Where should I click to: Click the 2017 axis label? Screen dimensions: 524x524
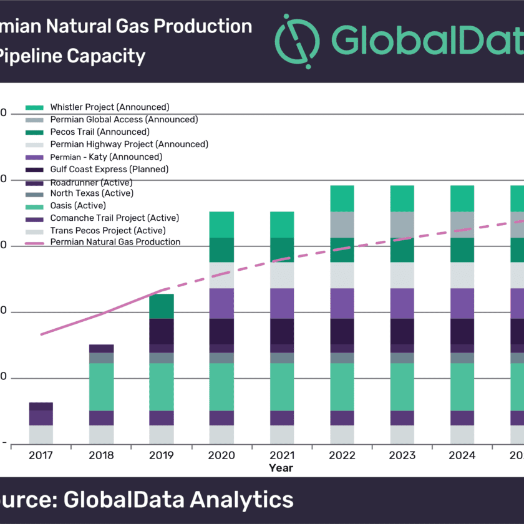41,455
